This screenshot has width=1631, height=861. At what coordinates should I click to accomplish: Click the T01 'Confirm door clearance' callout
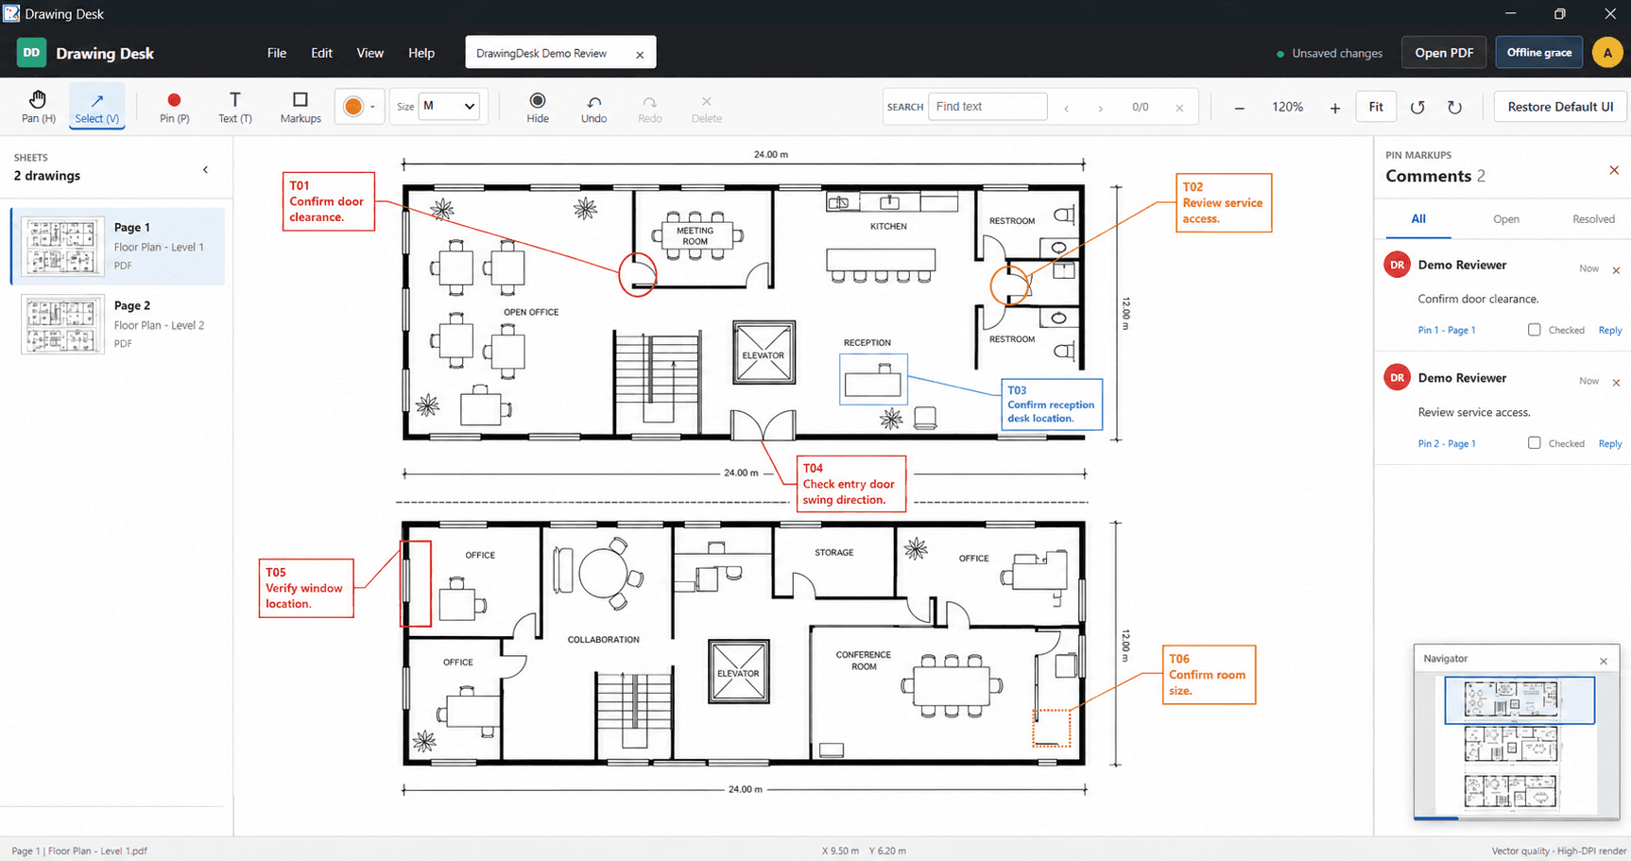(x=329, y=201)
